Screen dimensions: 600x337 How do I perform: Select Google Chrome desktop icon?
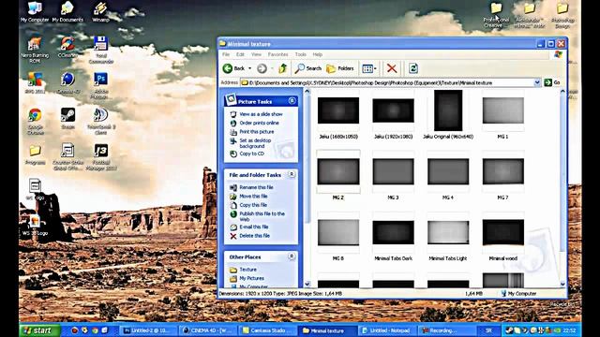click(x=35, y=122)
